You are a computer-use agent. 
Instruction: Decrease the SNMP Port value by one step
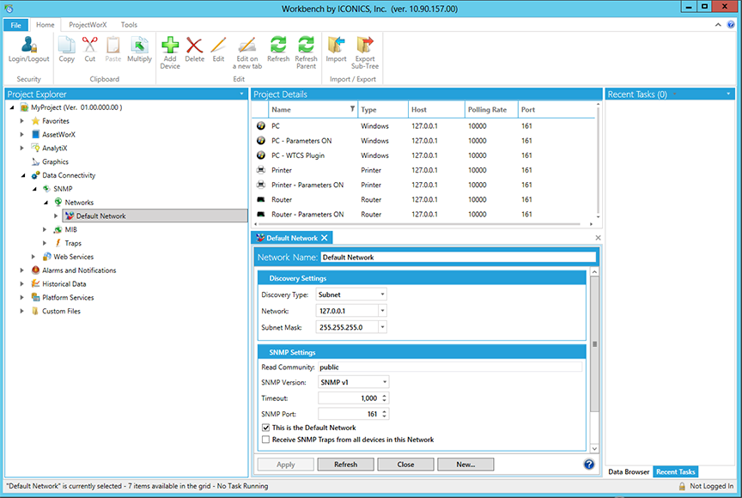[385, 416]
